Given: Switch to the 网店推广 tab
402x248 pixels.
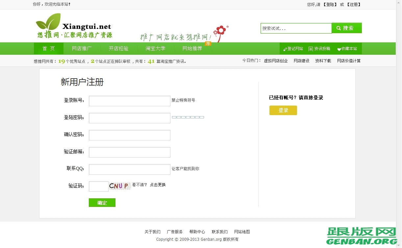Looking at the screenshot, I should click(82, 48).
